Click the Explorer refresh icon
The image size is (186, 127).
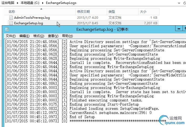pyautogui.click(x=184, y=3)
